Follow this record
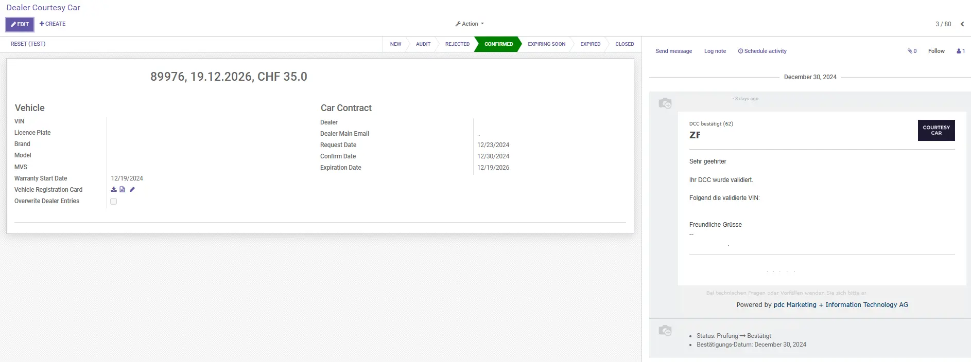 [937, 51]
